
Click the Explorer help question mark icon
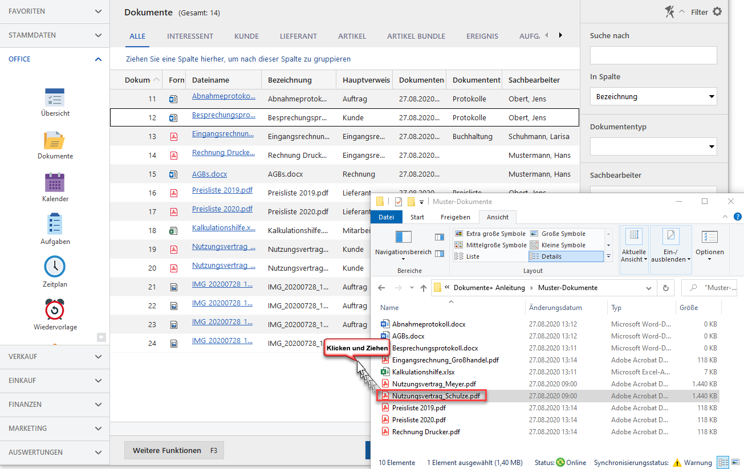tap(738, 217)
